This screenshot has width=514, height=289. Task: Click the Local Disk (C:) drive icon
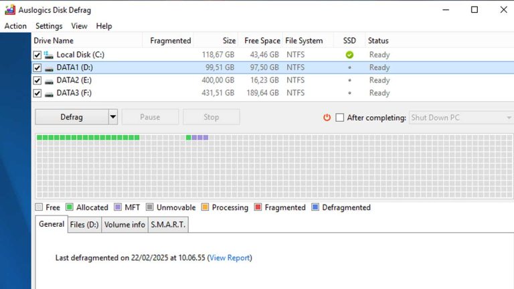[49, 55]
